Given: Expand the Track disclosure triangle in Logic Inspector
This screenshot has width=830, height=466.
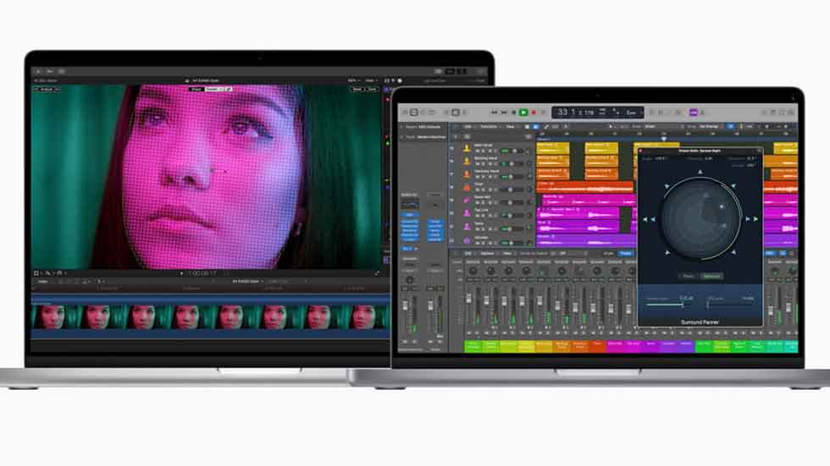Looking at the screenshot, I should point(401,137).
